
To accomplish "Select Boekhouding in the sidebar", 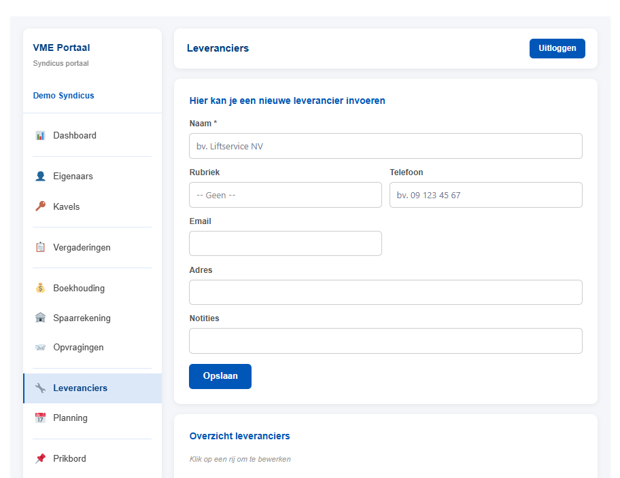I will click(x=92, y=288).
